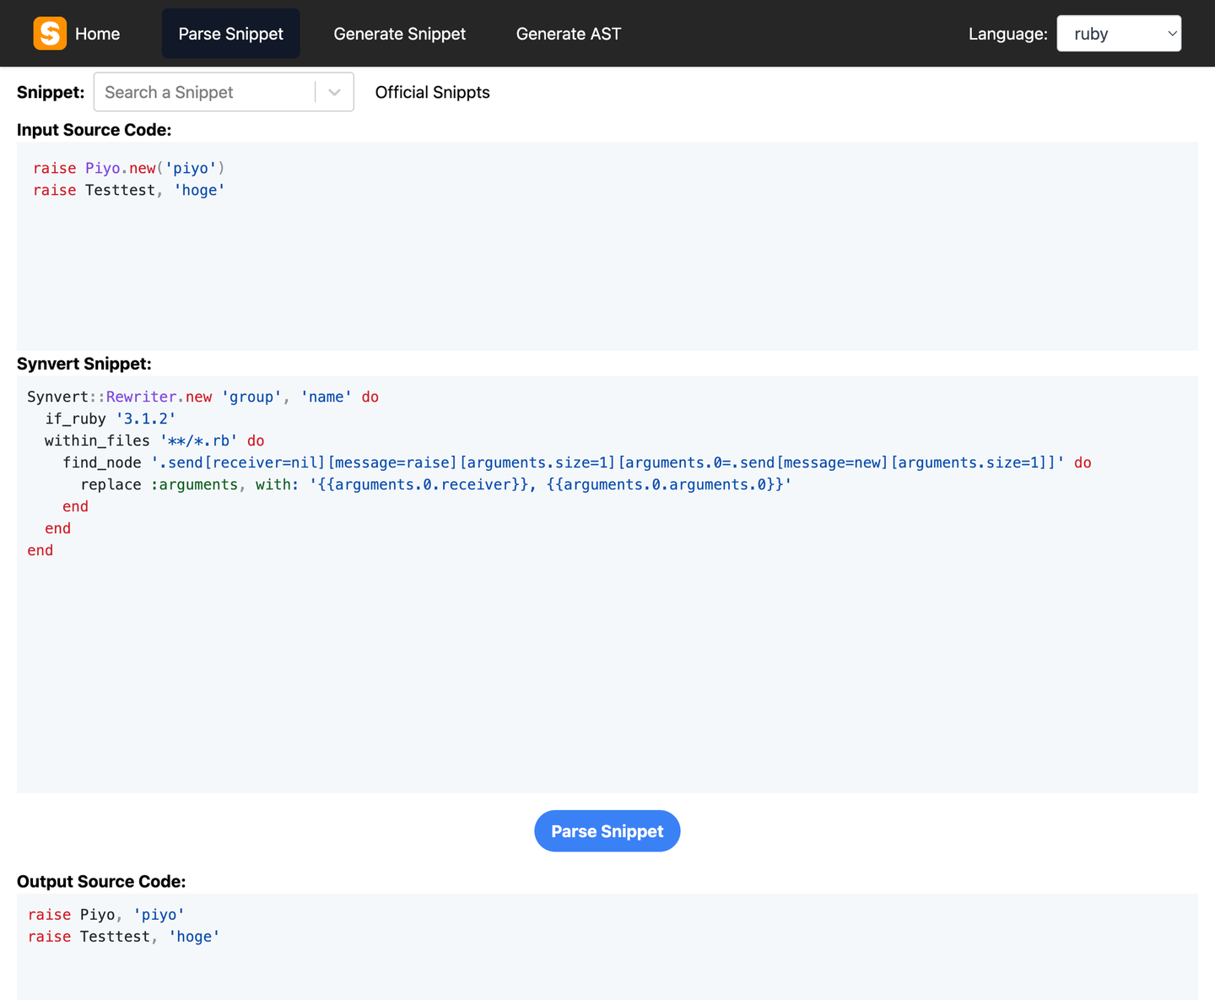Image resolution: width=1215 pixels, height=1000 pixels.
Task: Click the Synvert::Rewriter.new line in snippet editor
Action: point(202,397)
